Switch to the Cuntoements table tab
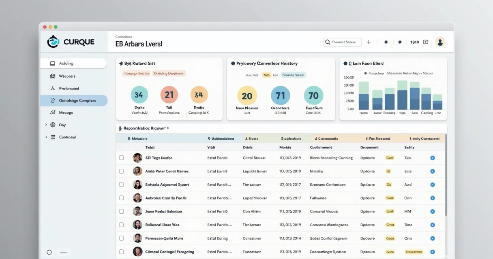Image resolution: width=493 pixels, height=259 pixels. (x=326, y=138)
